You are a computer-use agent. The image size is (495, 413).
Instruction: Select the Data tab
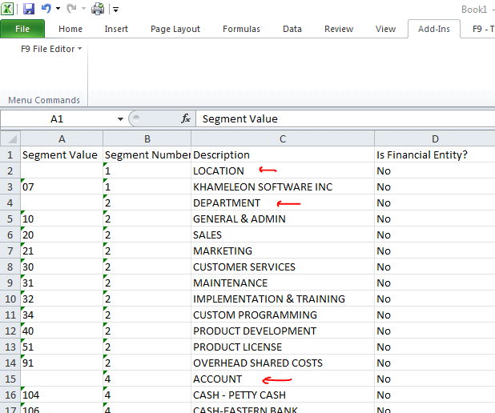coord(292,29)
